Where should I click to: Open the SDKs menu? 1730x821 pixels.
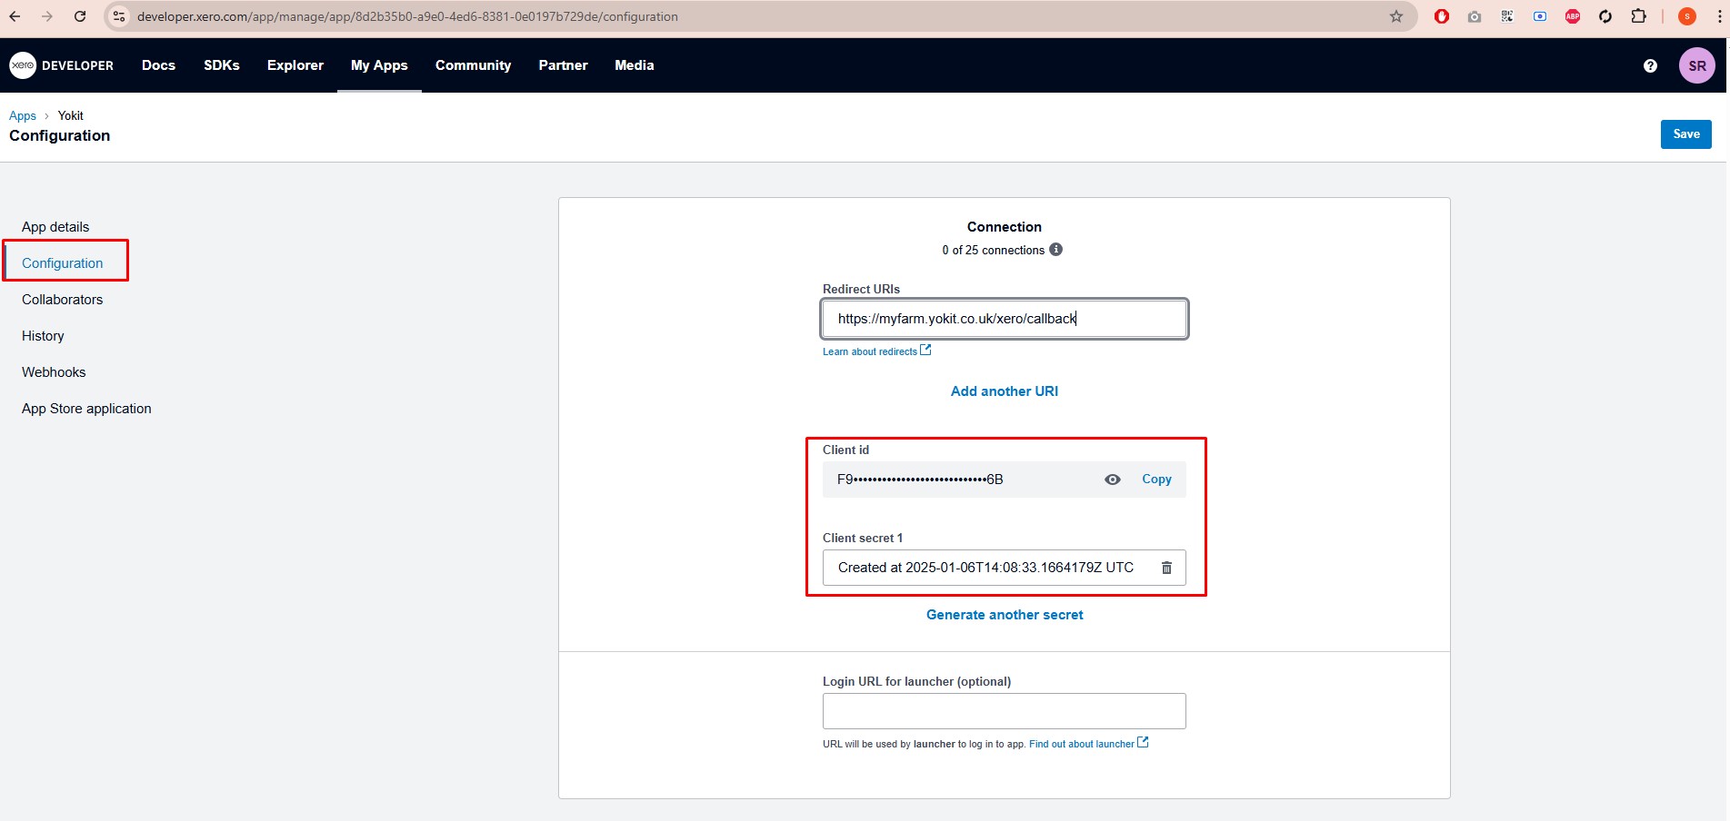(222, 65)
